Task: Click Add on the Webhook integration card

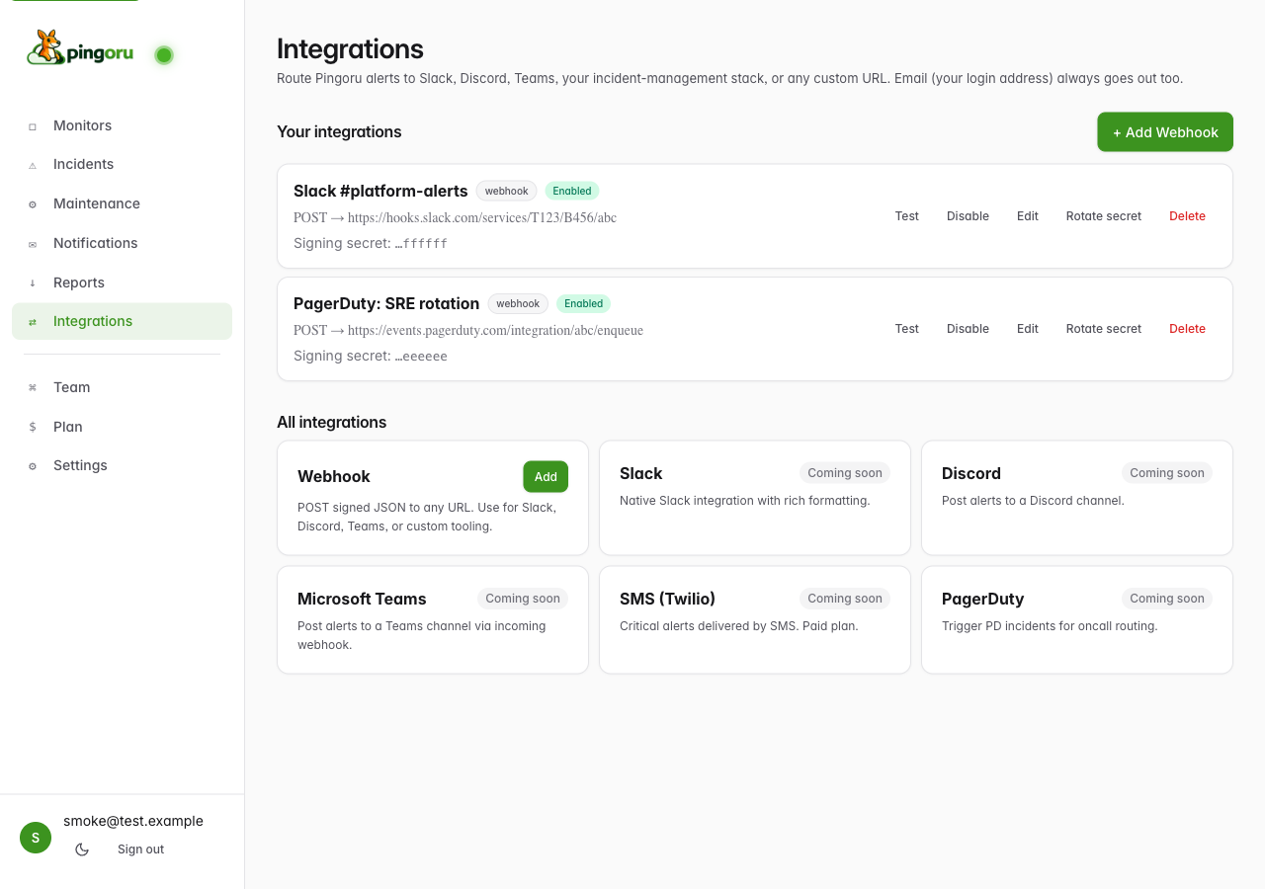Action: point(546,476)
